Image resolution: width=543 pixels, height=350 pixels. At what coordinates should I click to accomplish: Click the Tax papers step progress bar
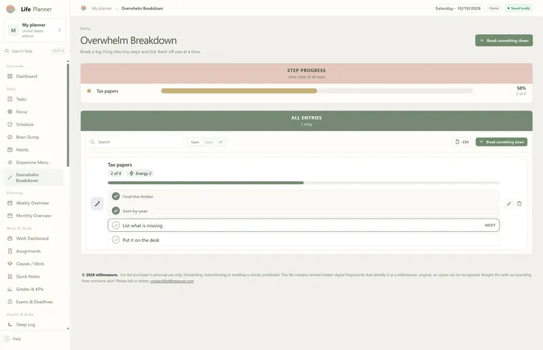317,91
